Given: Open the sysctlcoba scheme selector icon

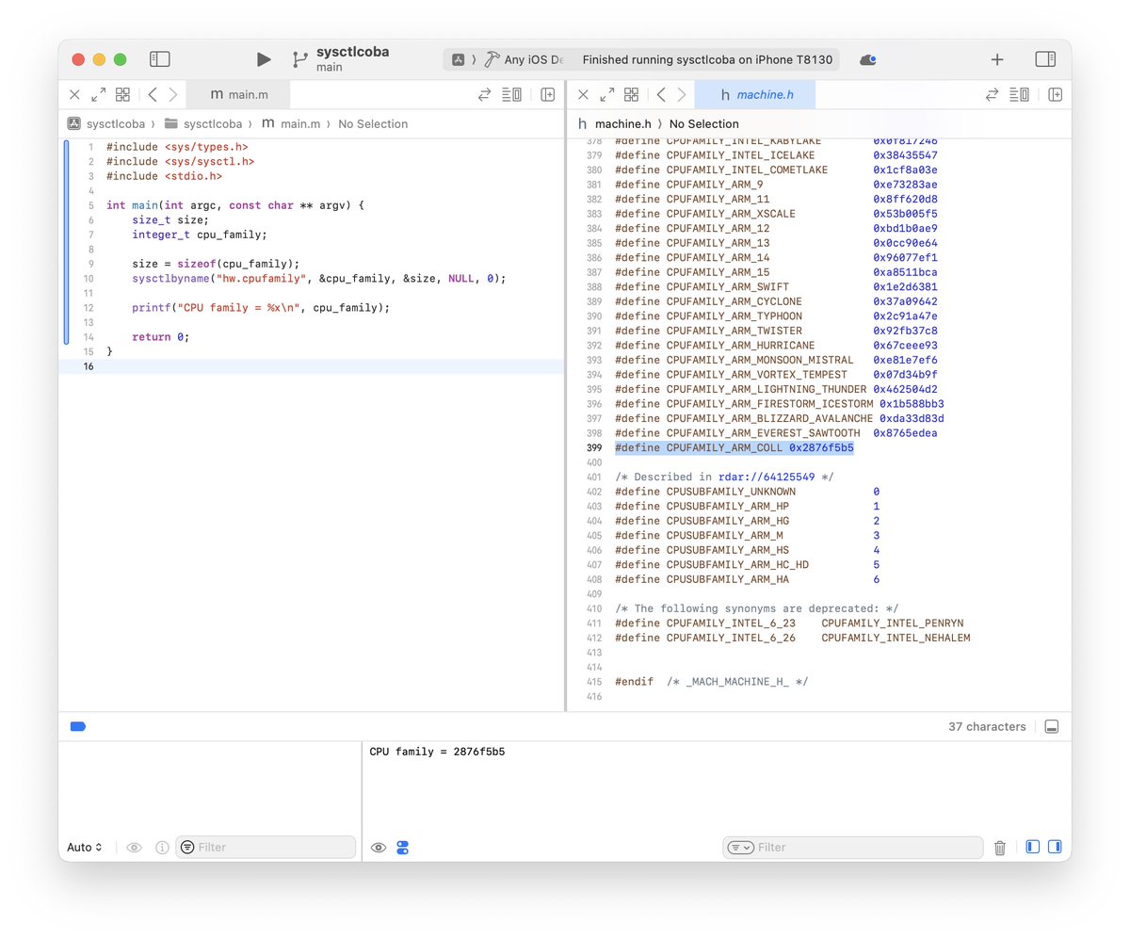Looking at the screenshot, I should (x=459, y=59).
